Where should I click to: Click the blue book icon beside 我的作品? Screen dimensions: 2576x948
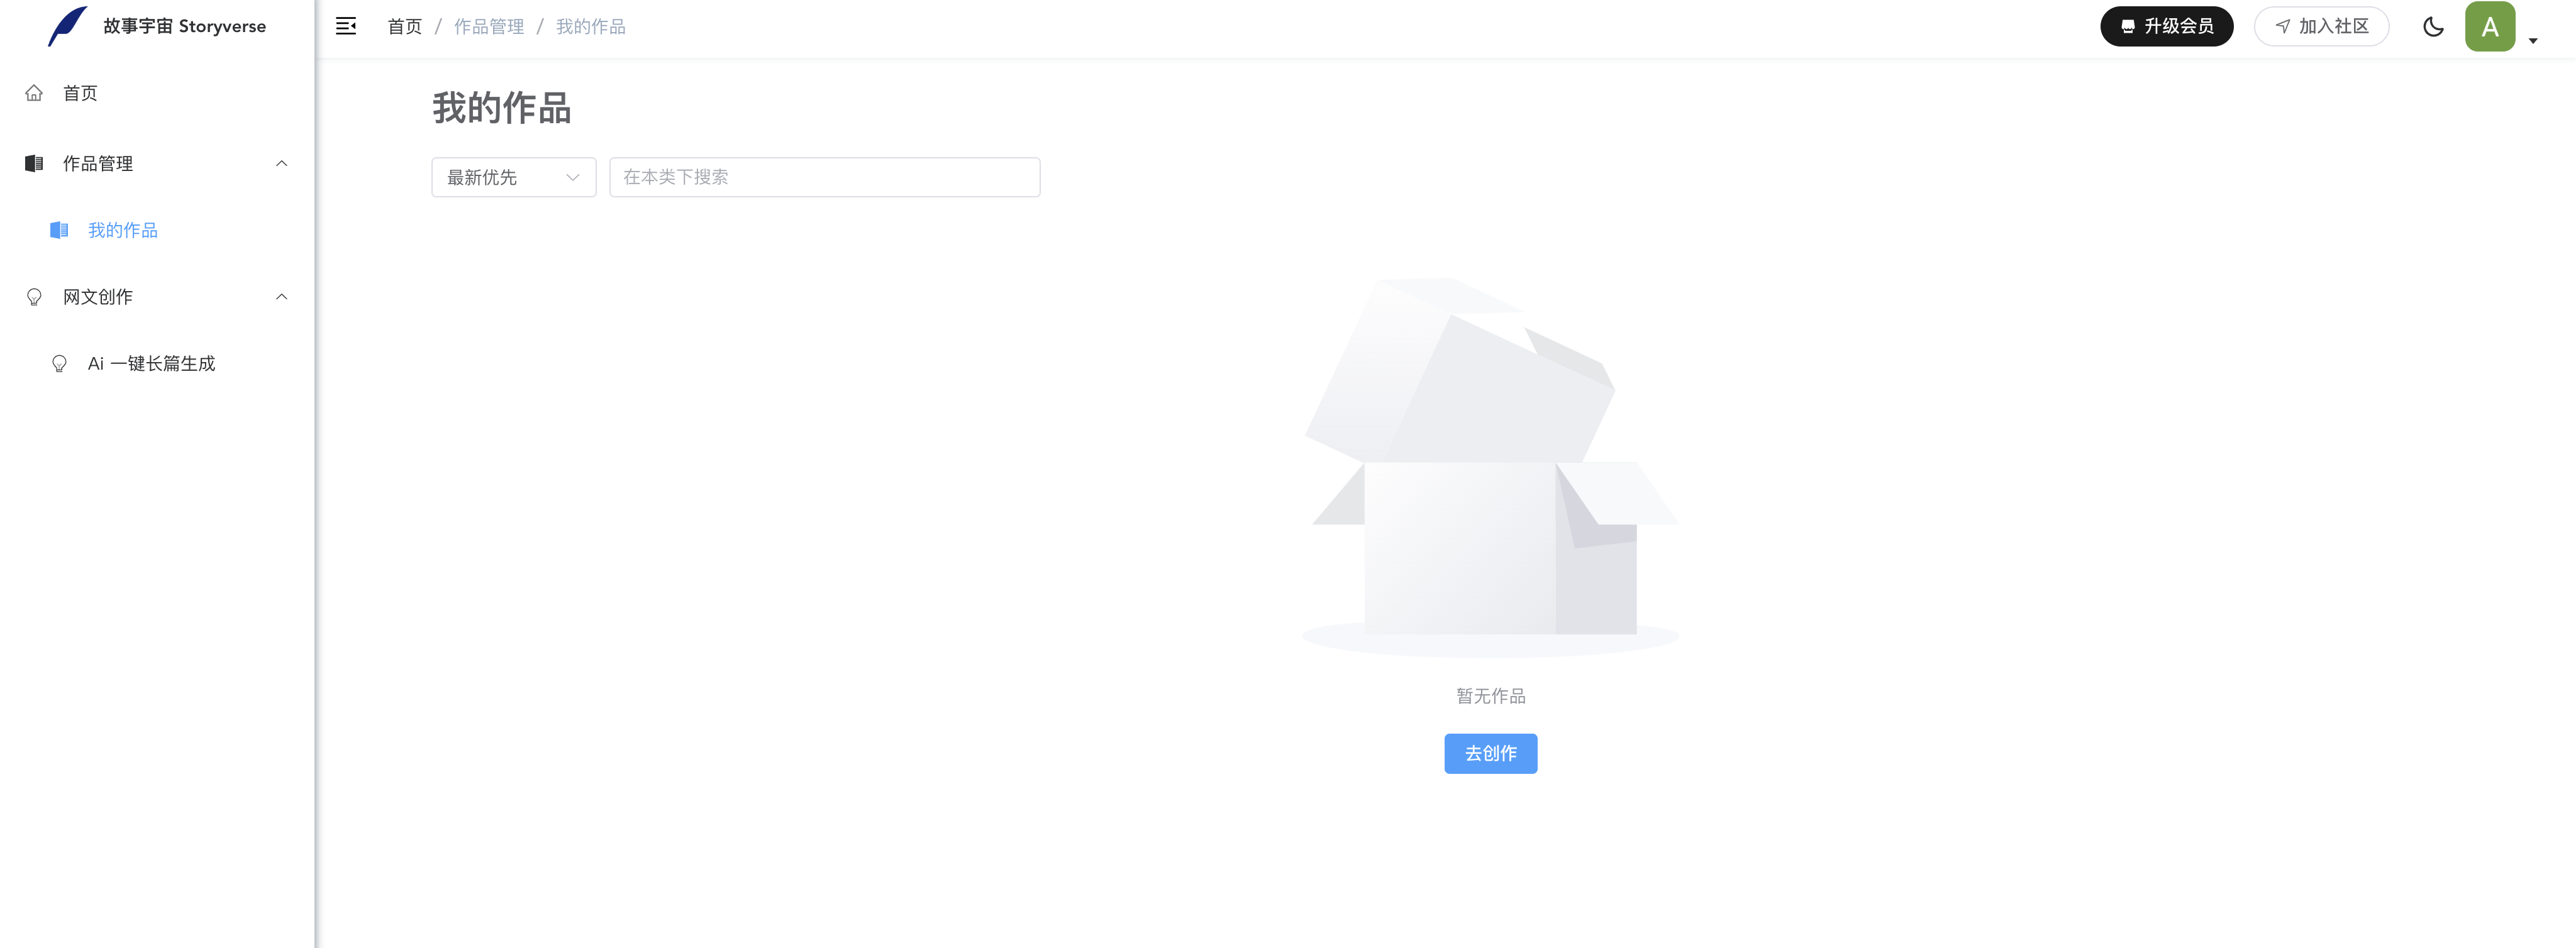59,230
